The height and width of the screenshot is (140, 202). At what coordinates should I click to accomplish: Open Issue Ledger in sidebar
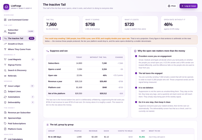(x=19, y=86)
